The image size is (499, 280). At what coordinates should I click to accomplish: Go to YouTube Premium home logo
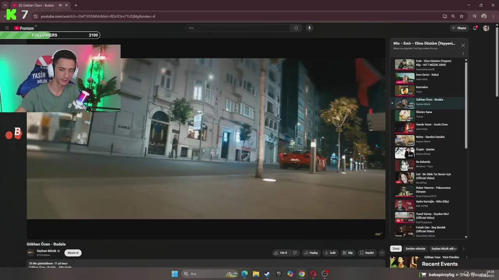pos(25,28)
